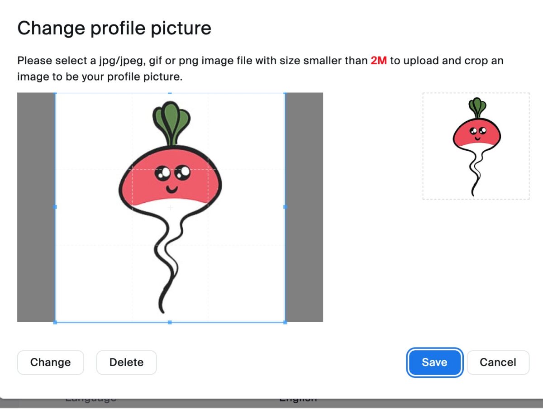Select the bottom-center crop edge handle
543x410 pixels.
[x=170, y=322]
